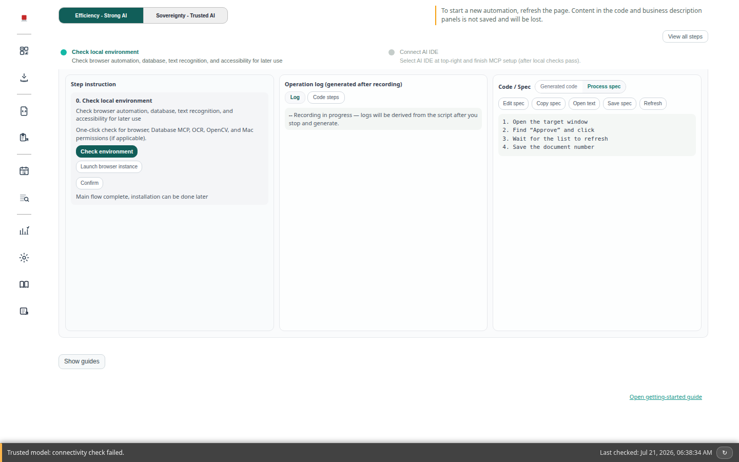Click the 'Recording in progress' log message

383,119
